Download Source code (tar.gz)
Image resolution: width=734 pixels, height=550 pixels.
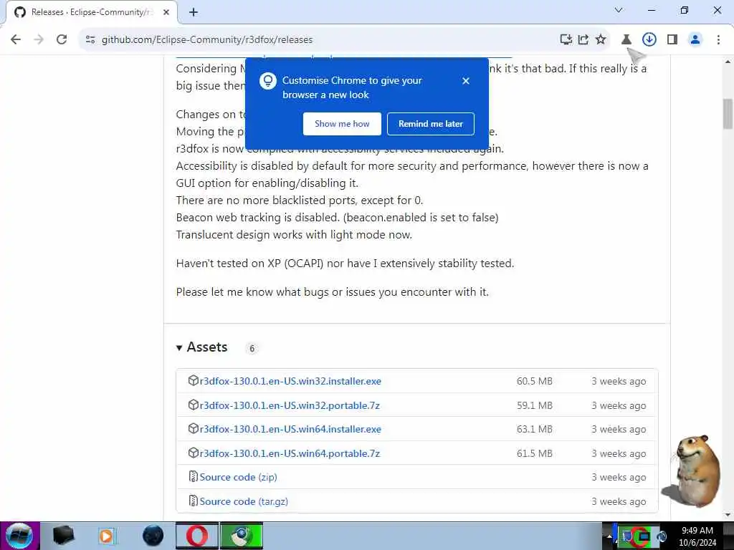click(x=244, y=501)
